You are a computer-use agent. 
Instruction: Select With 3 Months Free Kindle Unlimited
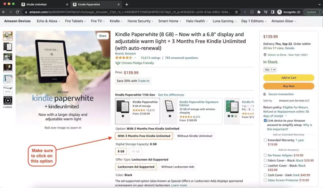point(144,136)
